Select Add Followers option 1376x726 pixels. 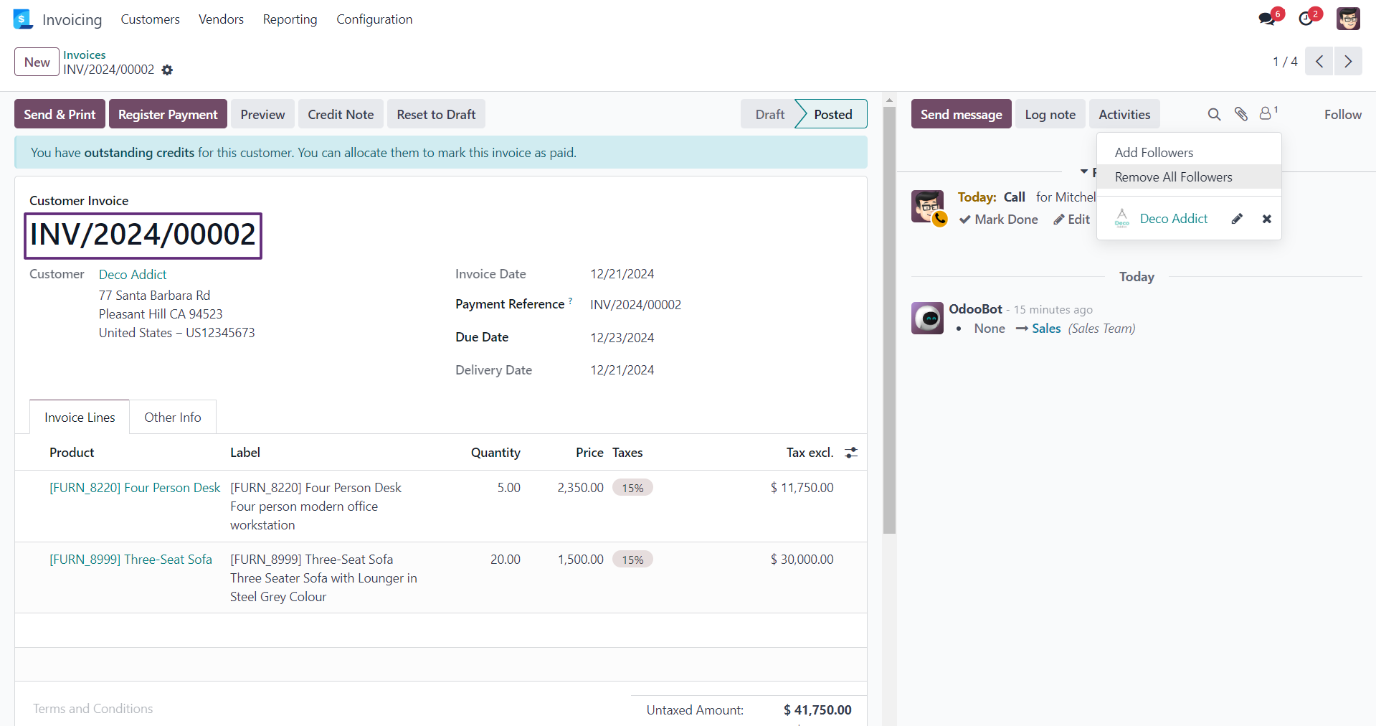click(x=1189, y=153)
